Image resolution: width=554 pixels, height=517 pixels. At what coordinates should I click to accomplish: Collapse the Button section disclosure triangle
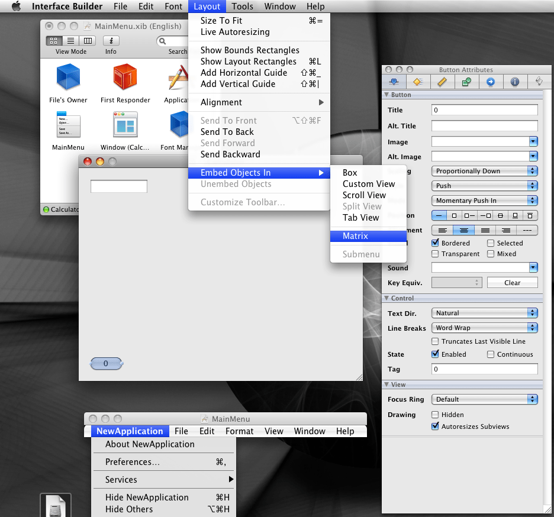point(386,95)
